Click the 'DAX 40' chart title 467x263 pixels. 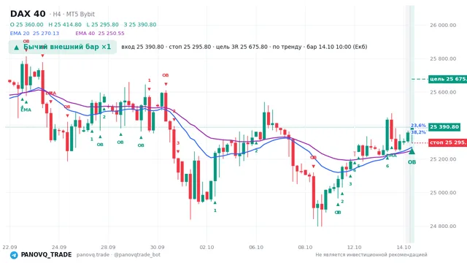28,14
